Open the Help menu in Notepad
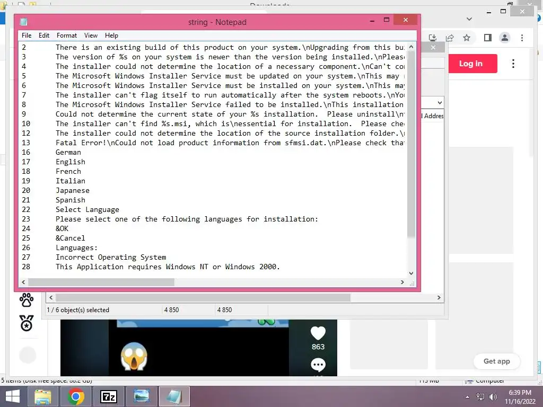This screenshot has height=407, width=543. point(111,36)
